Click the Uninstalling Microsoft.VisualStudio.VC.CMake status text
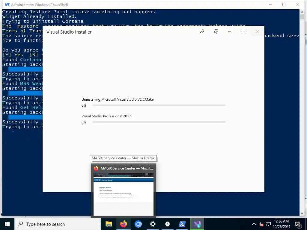 (x=118, y=99)
